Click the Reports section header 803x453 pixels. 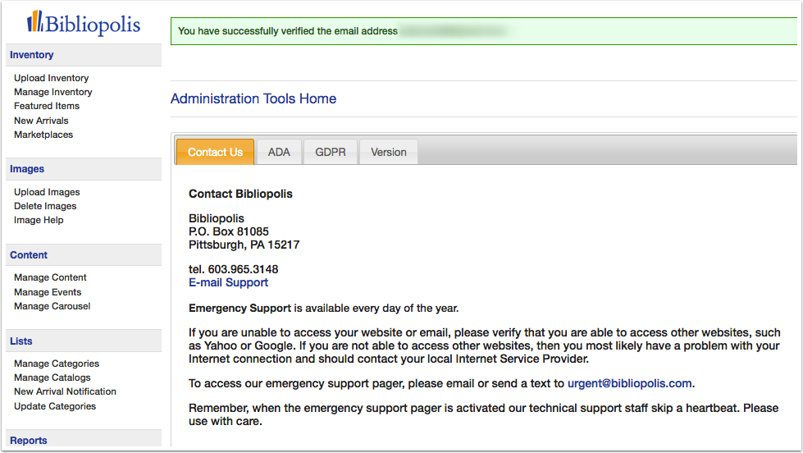pos(84,440)
